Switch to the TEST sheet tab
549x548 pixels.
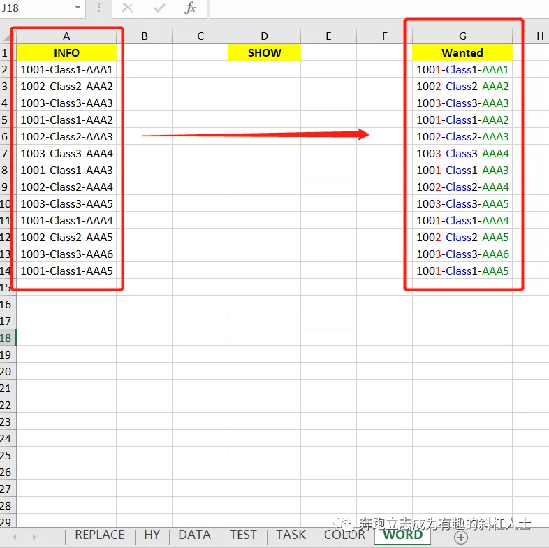[243, 535]
